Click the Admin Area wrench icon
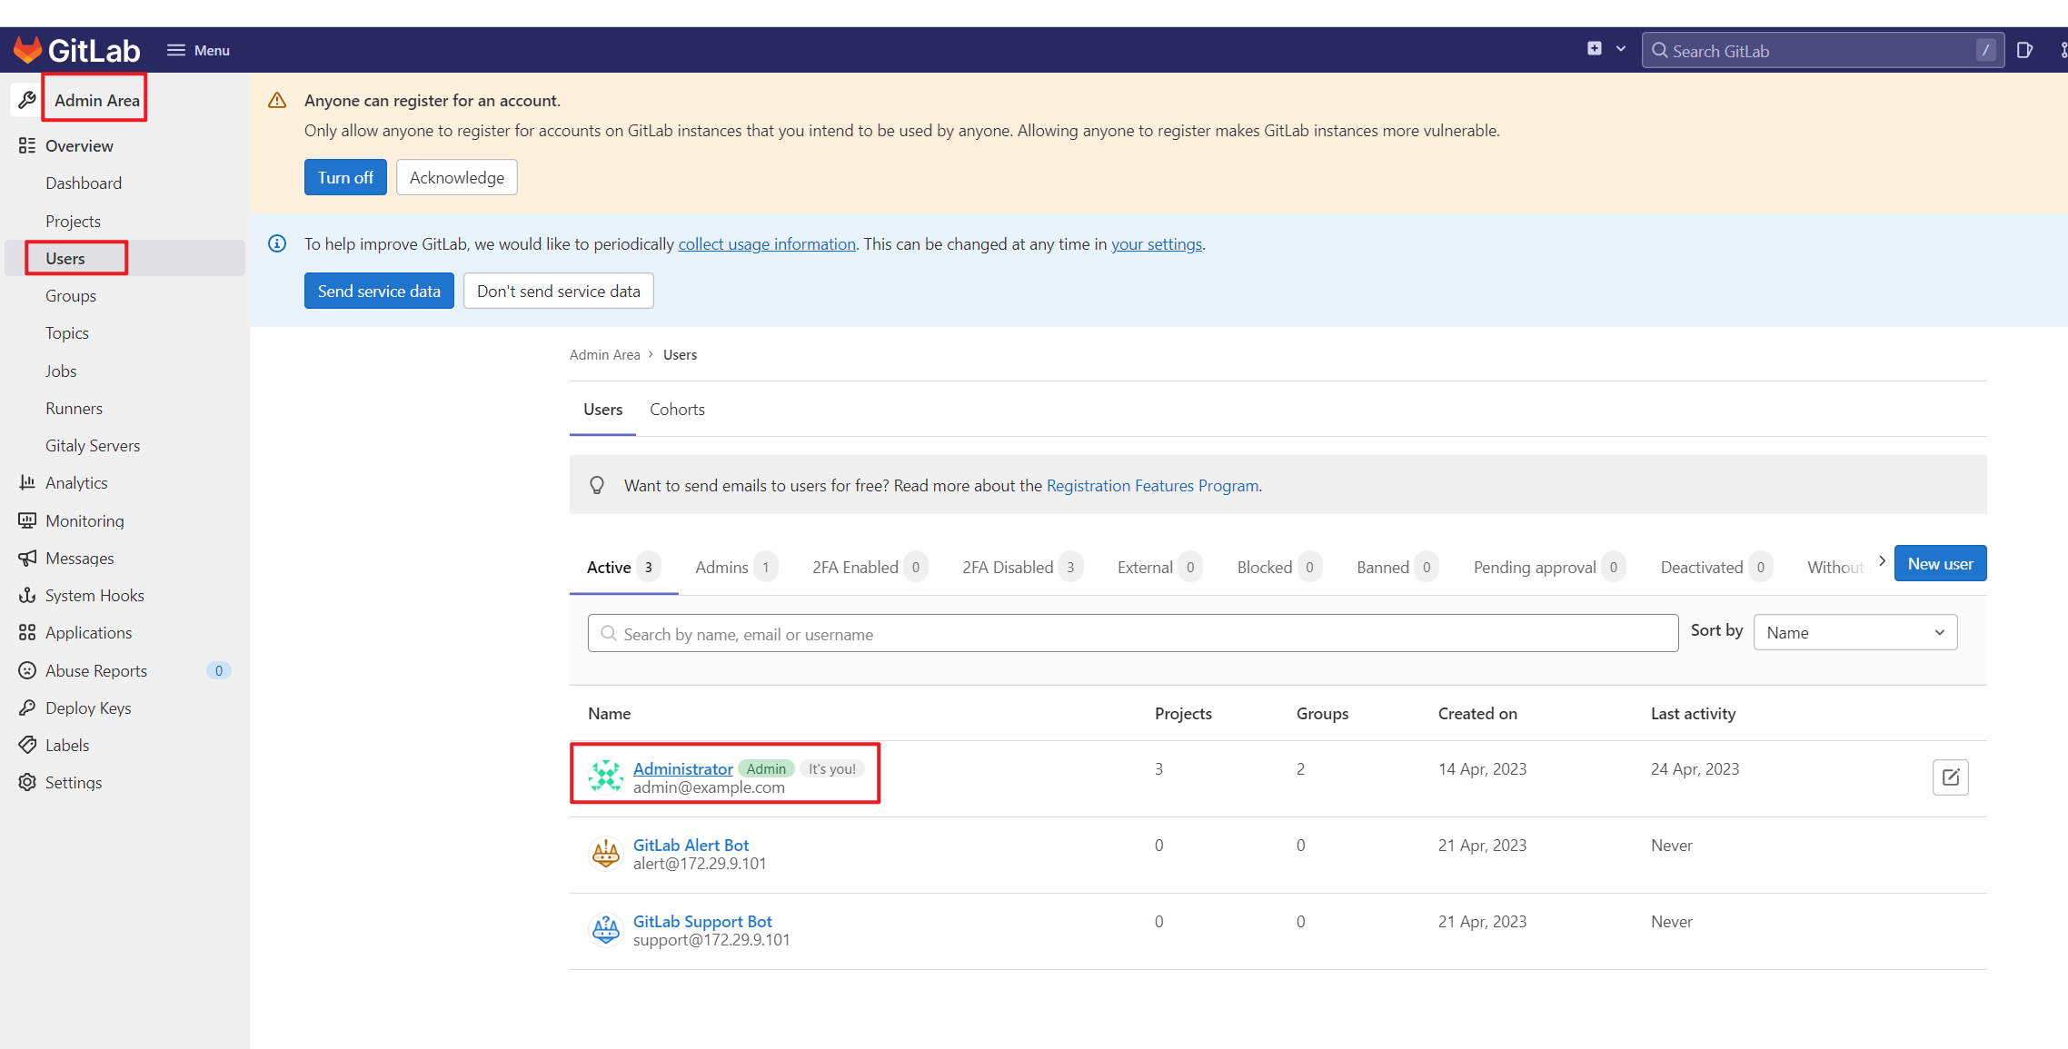 click(x=26, y=100)
